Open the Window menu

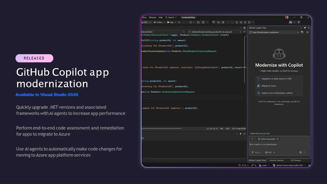[153, 17]
